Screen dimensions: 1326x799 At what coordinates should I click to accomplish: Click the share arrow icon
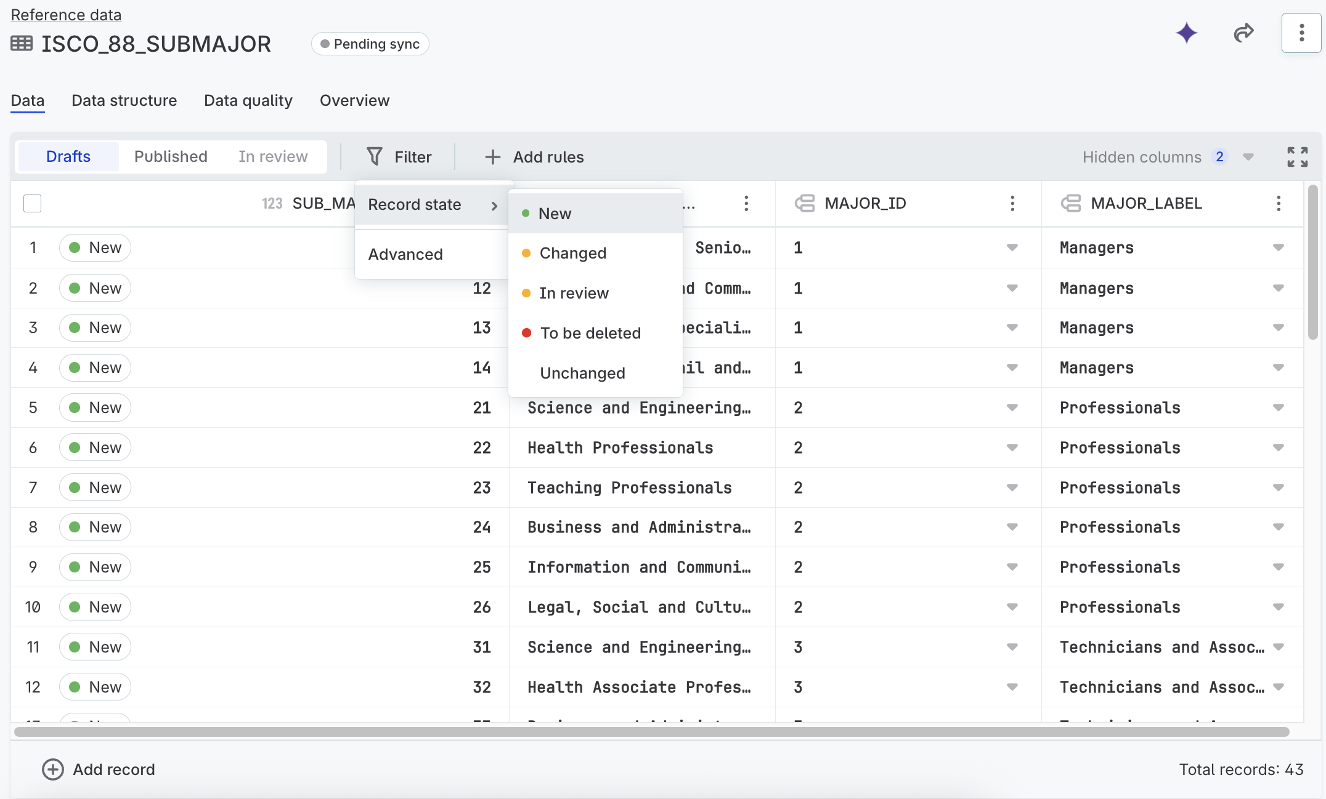[x=1243, y=34]
